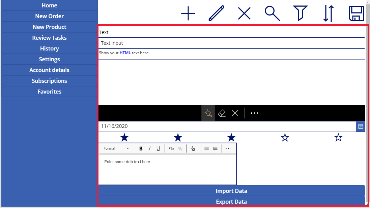This screenshot has height=208, width=370.
Task: Select the Add (plus) toolbar icon
Action: 188,13
